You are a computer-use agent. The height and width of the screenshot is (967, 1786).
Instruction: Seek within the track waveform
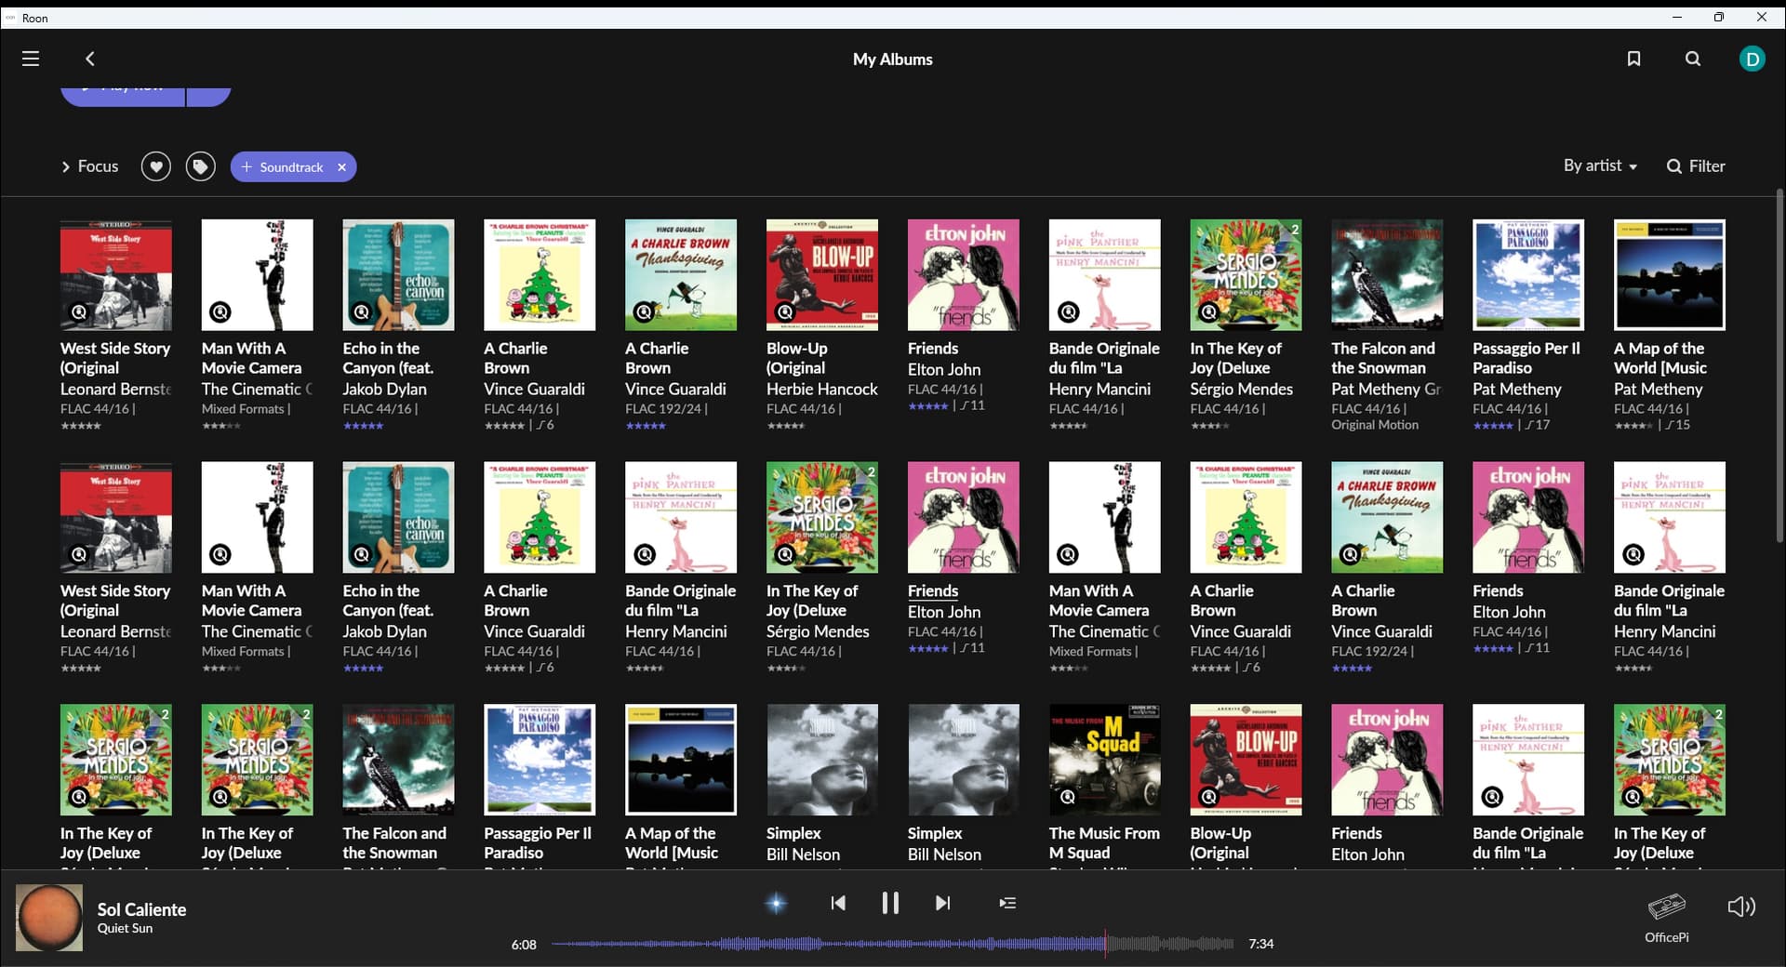click(x=893, y=944)
